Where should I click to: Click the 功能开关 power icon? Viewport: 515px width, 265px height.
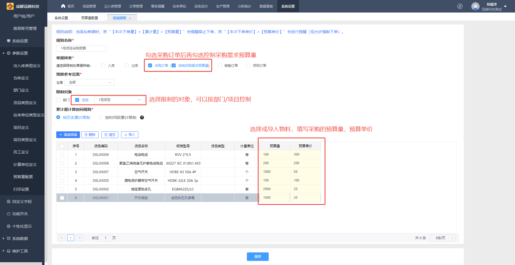coord(9,214)
